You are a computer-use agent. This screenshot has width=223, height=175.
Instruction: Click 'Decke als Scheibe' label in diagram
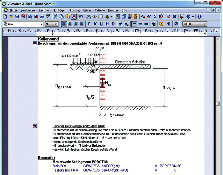130,62
